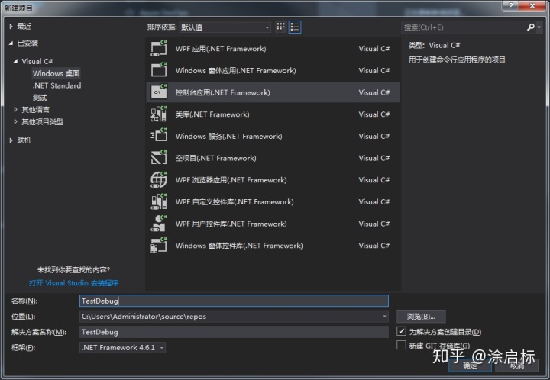The width and height of the screenshot is (550, 380).
Task: Select the Visual C# tree label
Action: (37, 61)
